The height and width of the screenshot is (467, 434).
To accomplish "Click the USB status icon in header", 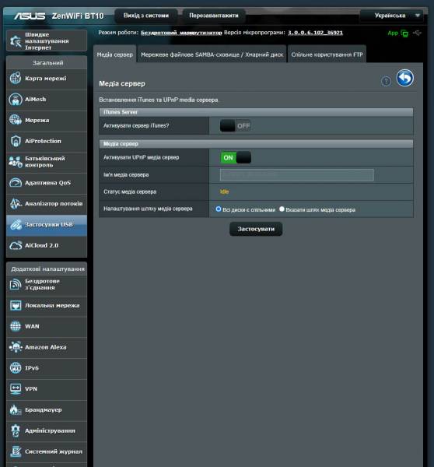I will (418, 33).
